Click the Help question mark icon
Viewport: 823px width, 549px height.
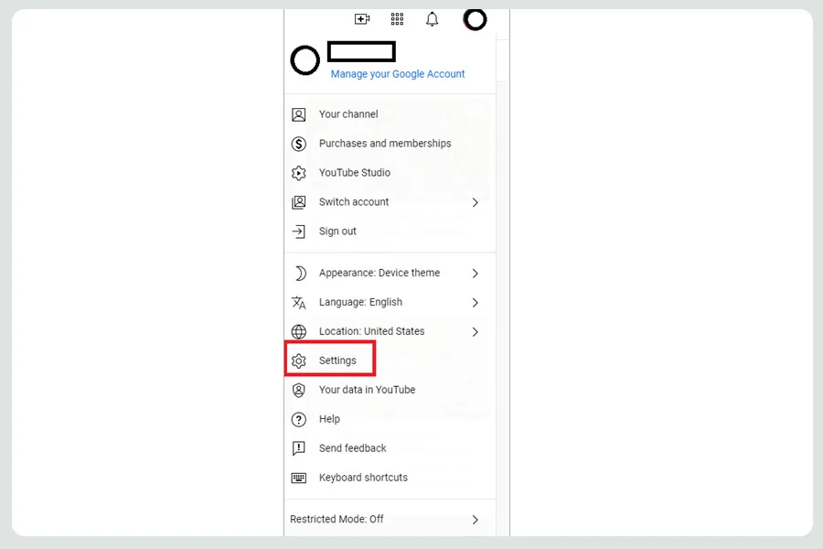[x=299, y=419]
